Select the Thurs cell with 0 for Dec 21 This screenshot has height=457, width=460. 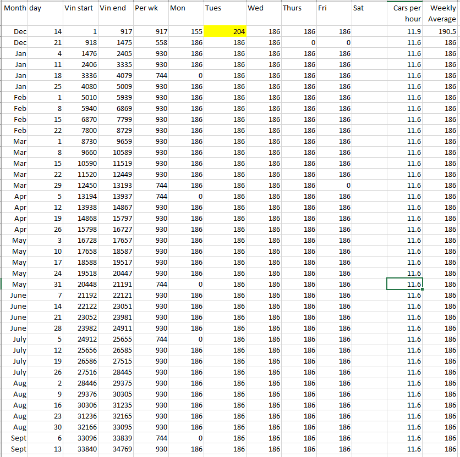click(x=298, y=42)
